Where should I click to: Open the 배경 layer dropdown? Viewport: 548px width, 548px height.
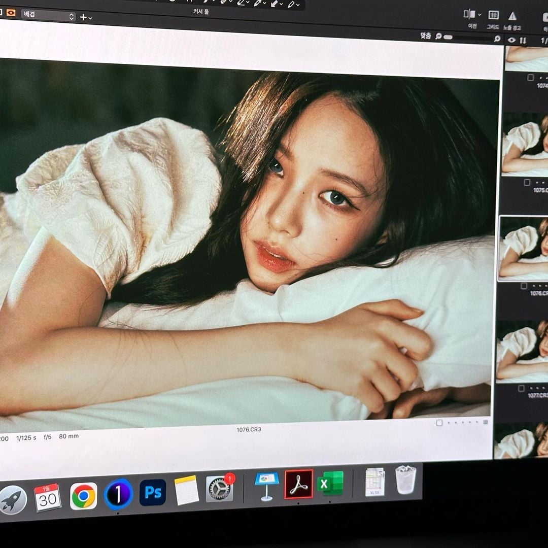pos(48,15)
